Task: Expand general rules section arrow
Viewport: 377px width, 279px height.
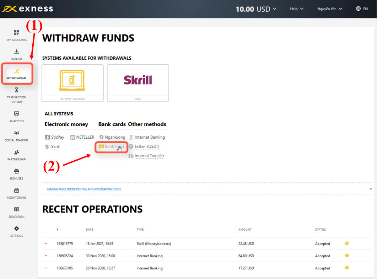Action: (x=371, y=189)
